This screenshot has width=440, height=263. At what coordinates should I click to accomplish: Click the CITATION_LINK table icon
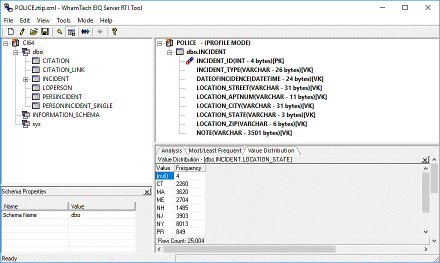(x=35, y=70)
